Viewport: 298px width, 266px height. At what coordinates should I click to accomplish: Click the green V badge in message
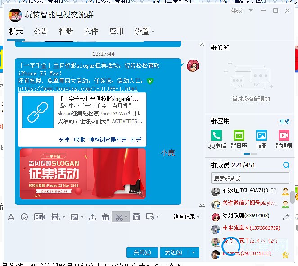(150, 81)
